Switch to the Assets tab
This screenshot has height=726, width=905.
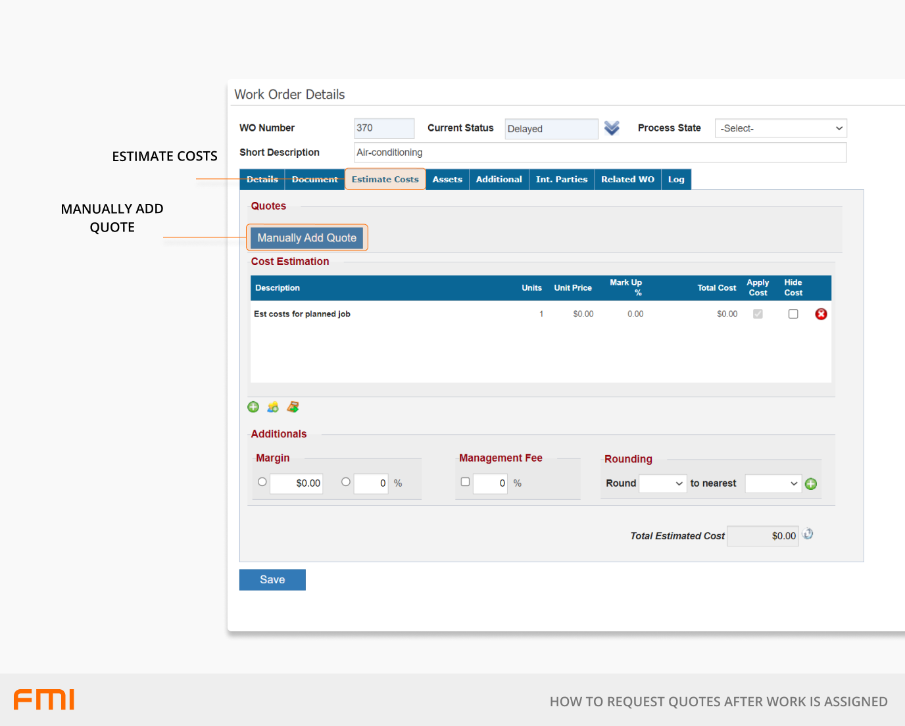[447, 180]
